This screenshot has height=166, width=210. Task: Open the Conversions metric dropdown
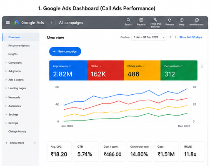coord(173,66)
